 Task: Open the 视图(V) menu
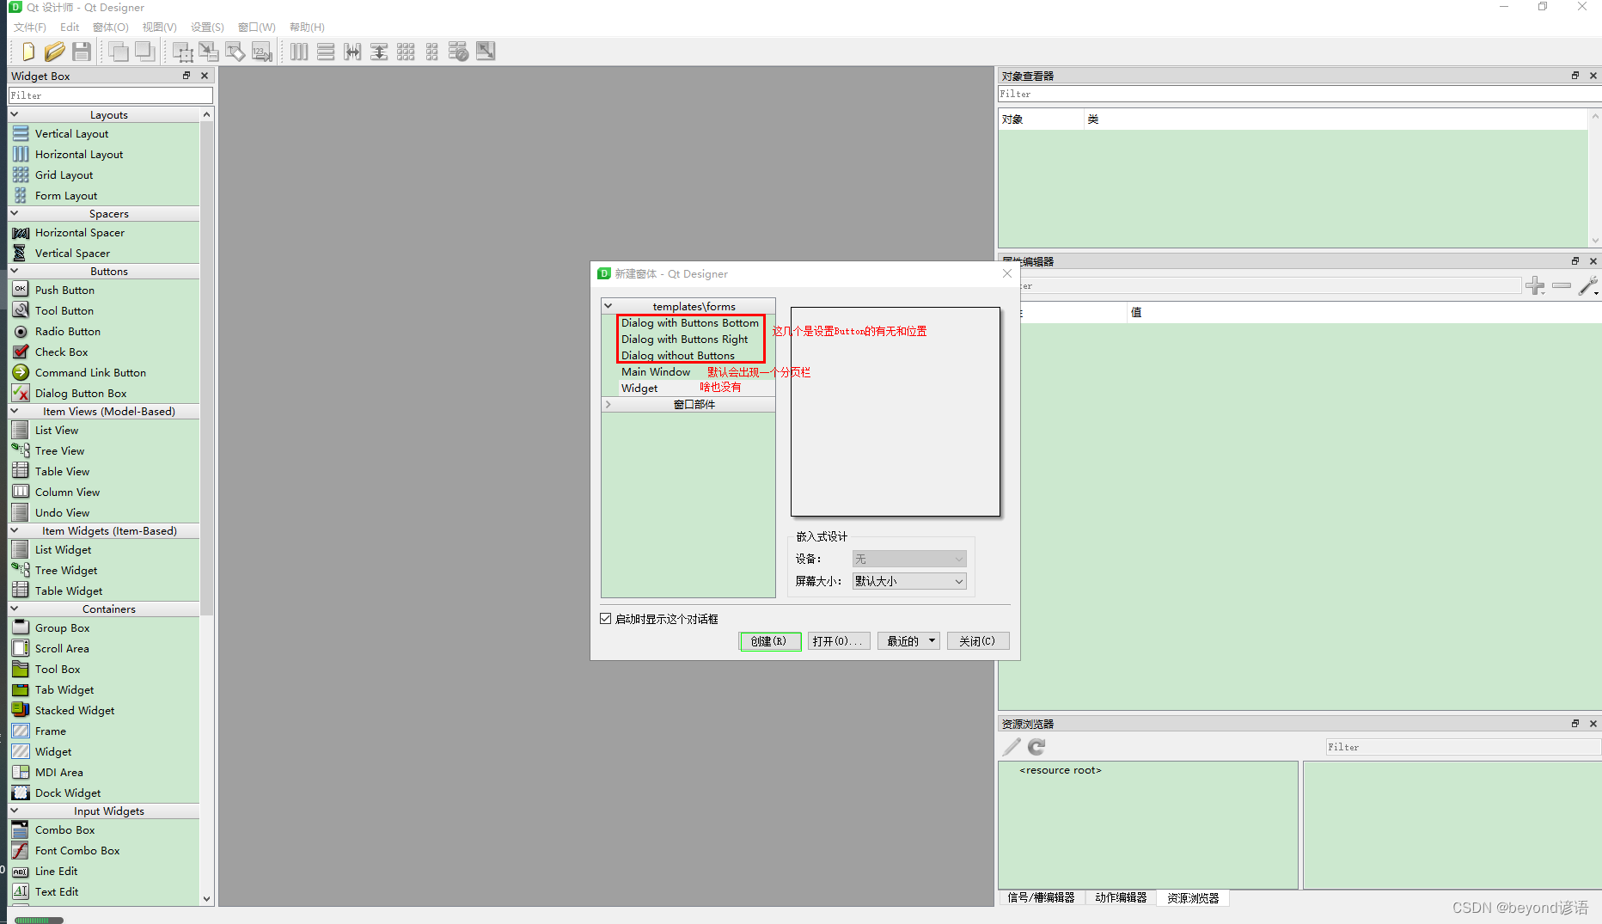pyautogui.click(x=159, y=28)
